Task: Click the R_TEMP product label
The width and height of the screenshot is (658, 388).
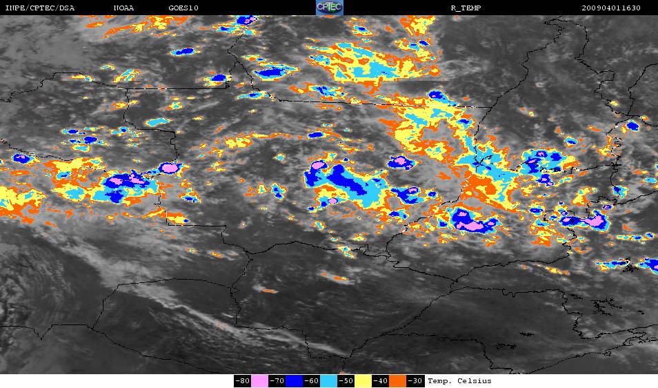Action: pyautogui.click(x=466, y=8)
